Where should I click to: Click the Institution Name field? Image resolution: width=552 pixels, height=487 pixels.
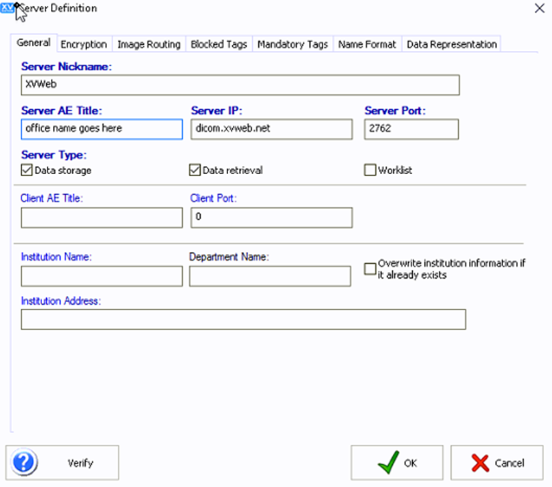102,276
